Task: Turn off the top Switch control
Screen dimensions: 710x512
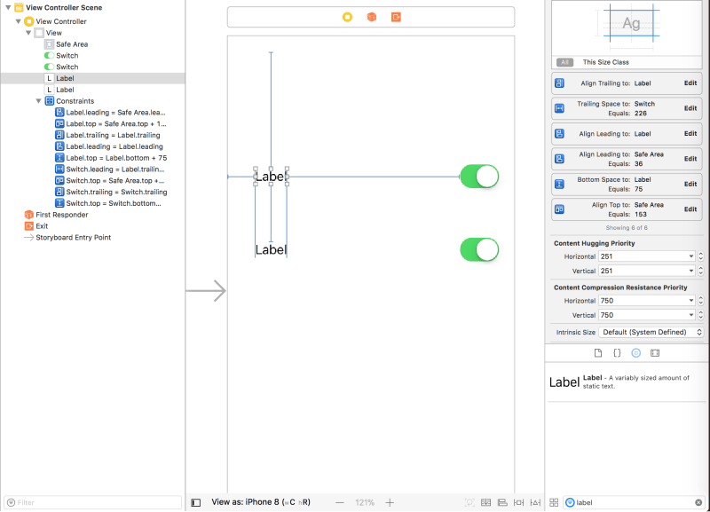Action: (x=479, y=177)
